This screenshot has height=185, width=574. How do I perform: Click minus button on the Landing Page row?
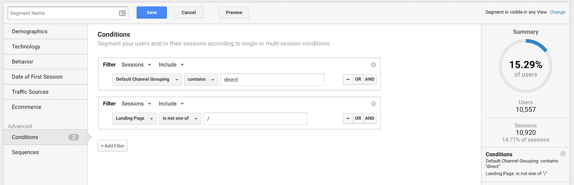tap(348, 118)
